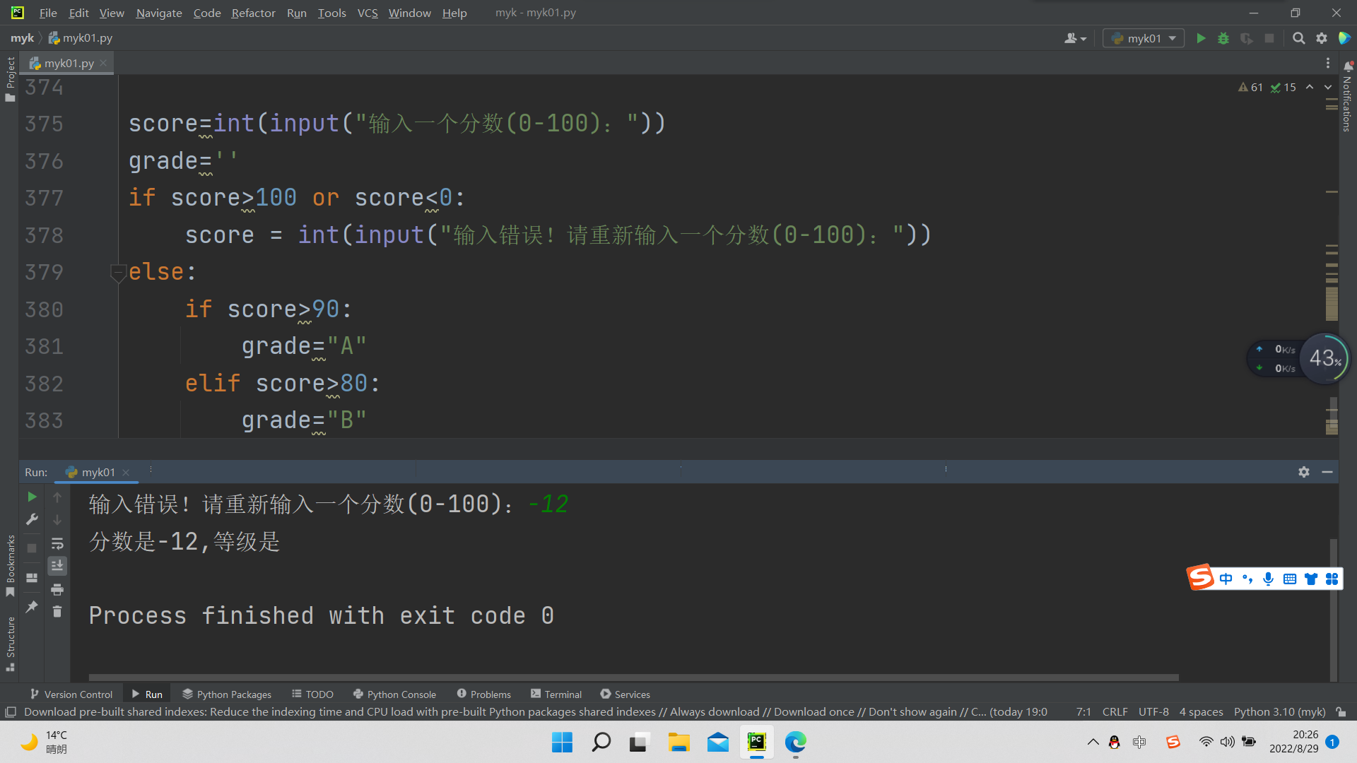Open Microsoft Edge from taskbar
This screenshot has width=1357, height=763.
(x=795, y=743)
